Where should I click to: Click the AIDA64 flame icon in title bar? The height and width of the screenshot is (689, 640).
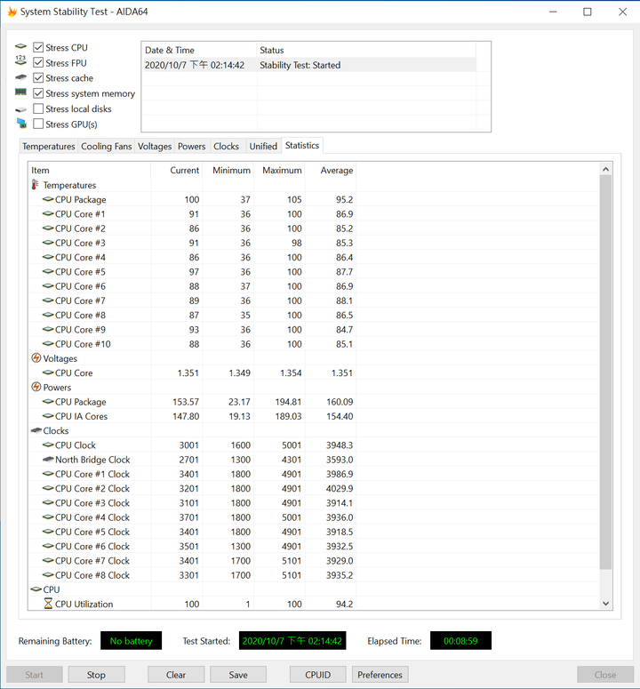pyautogui.click(x=12, y=12)
